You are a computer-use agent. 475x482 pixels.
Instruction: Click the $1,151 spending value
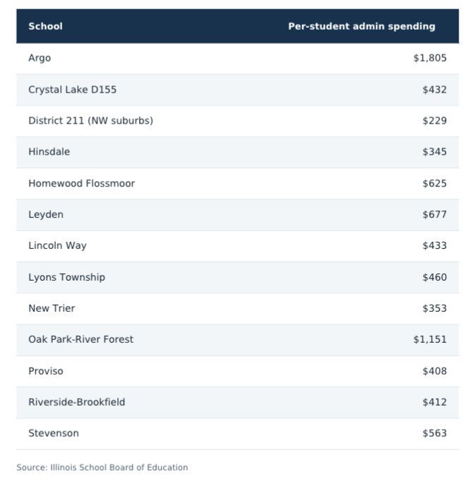[x=430, y=340]
